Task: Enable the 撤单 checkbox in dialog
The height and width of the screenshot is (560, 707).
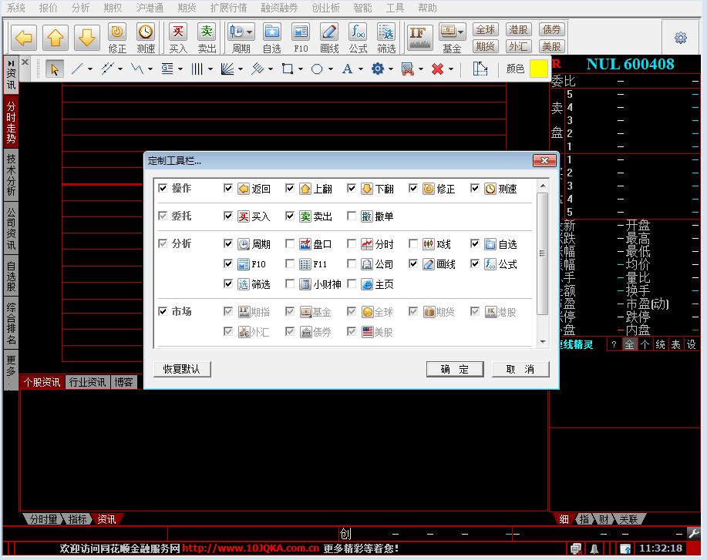Action: coord(352,216)
